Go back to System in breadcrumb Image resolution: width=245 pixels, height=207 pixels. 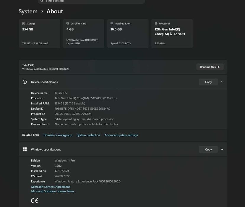[28, 12]
